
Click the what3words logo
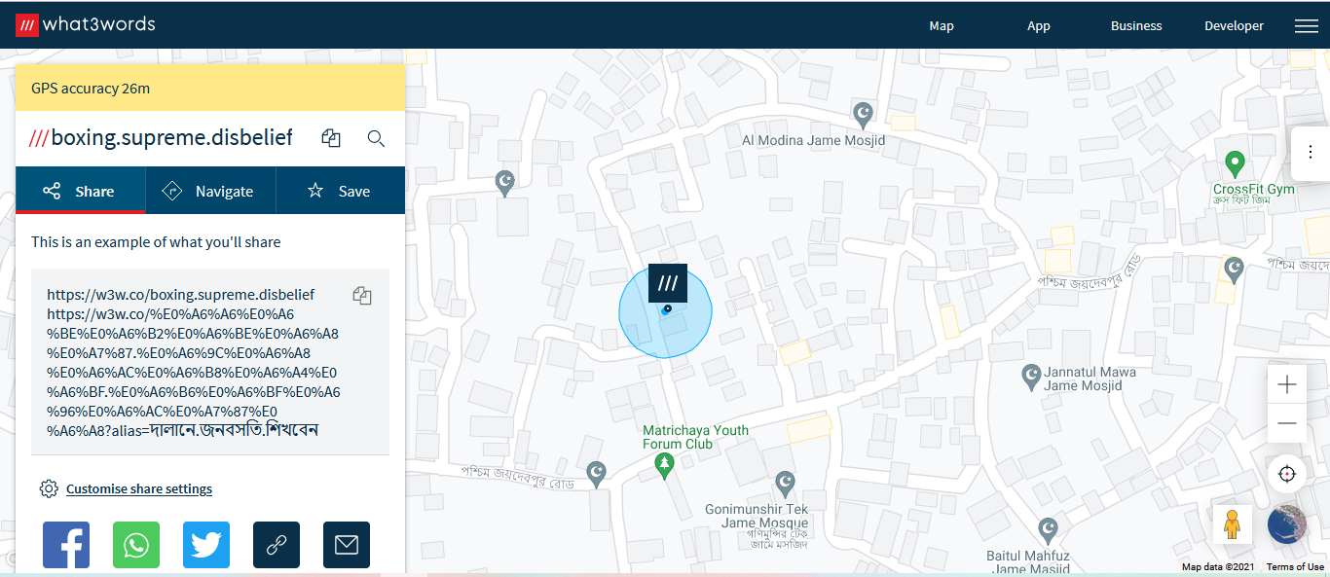click(85, 24)
